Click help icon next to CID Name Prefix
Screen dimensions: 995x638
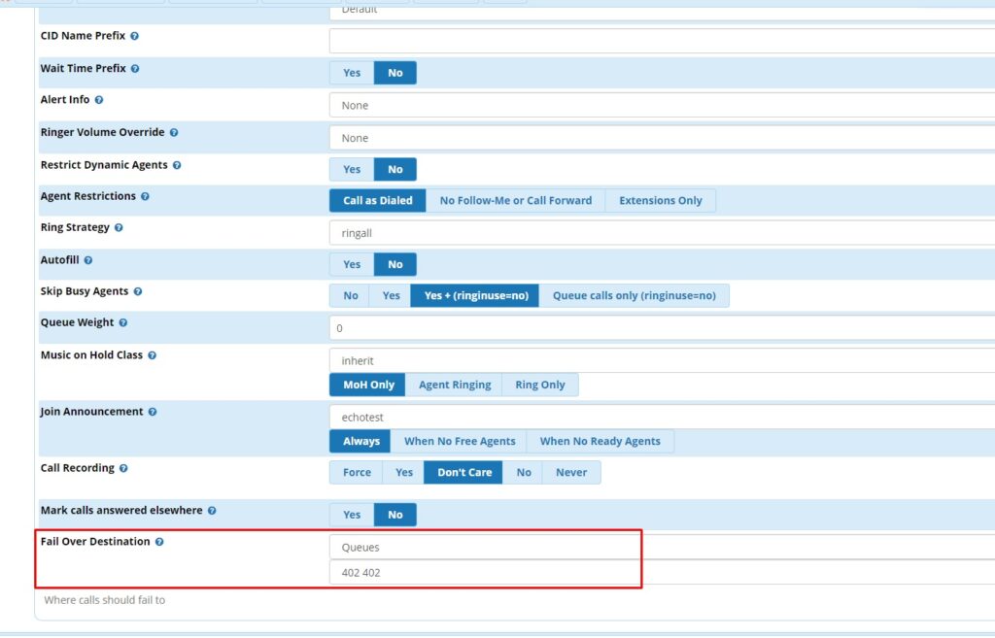coord(134,36)
